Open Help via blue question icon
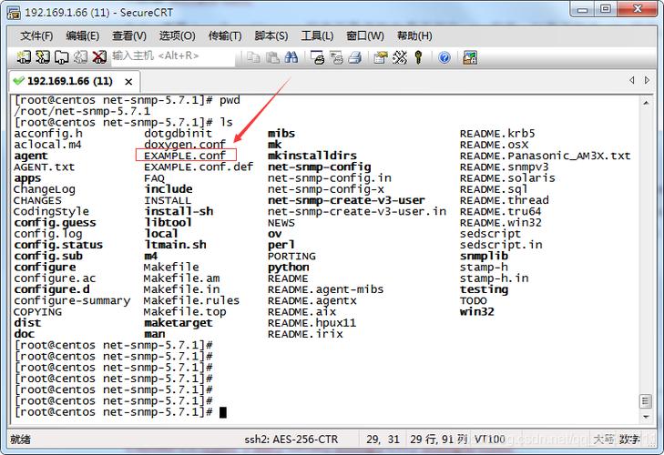Screen dimensions: 664x455 444,57
